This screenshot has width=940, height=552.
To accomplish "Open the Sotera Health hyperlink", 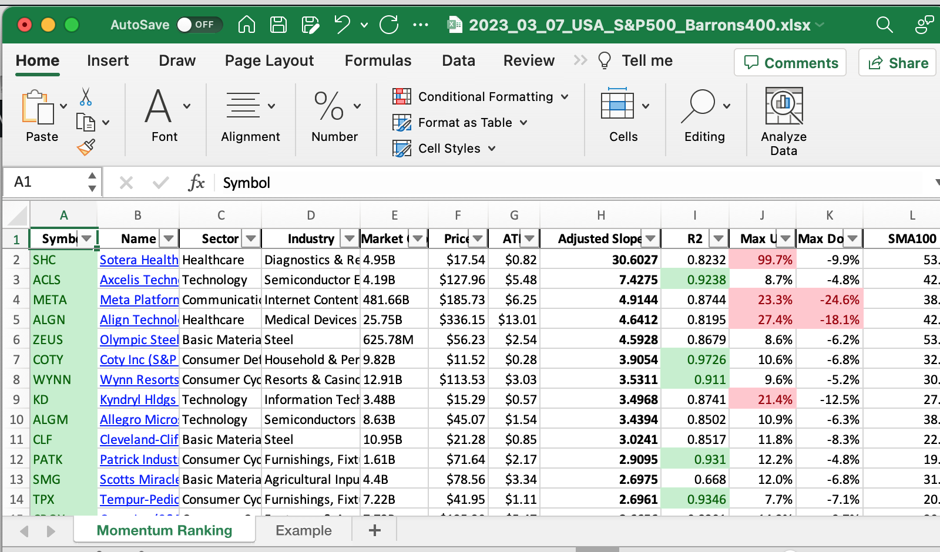I will tap(139, 260).
